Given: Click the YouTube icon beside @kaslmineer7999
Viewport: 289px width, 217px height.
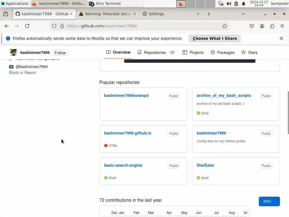Looking at the screenshot, I should 11,67.
